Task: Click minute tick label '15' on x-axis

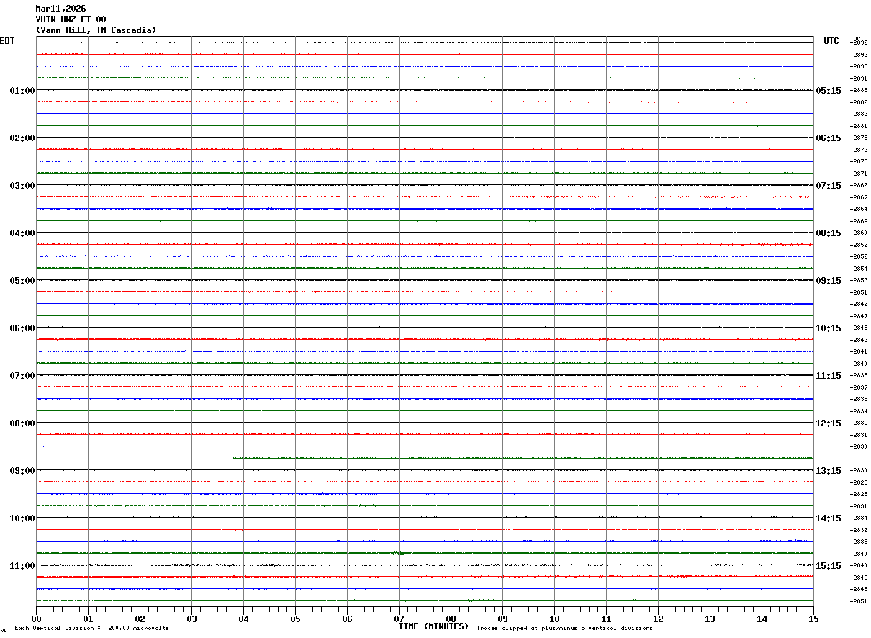Action: (x=813, y=619)
